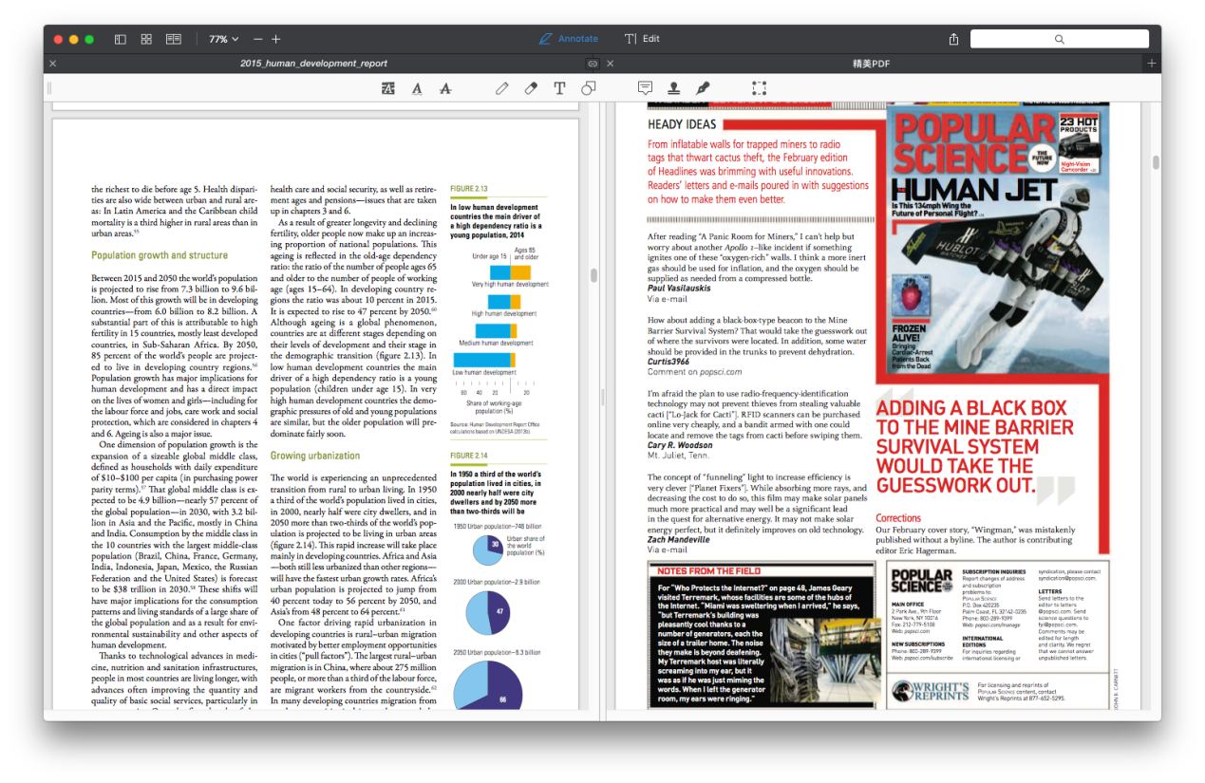The height and width of the screenshot is (783, 1205).
Task: Switch to Edit mode
Action: (642, 39)
